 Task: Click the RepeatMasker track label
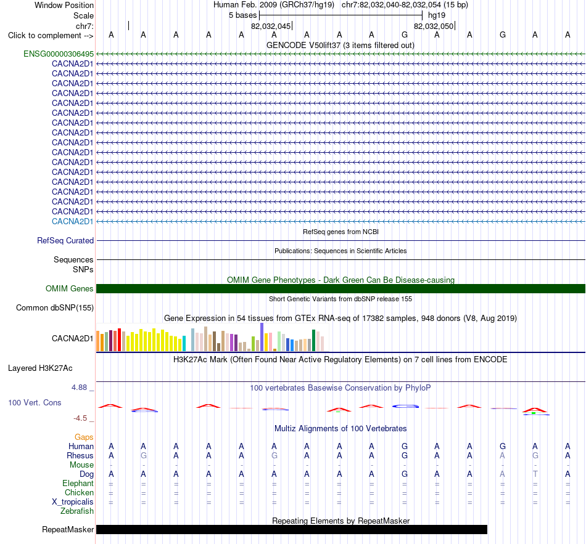click(68, 529)
